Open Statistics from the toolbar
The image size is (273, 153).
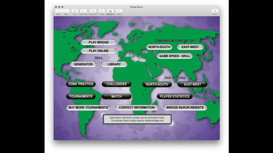click(x=110, y=11)
